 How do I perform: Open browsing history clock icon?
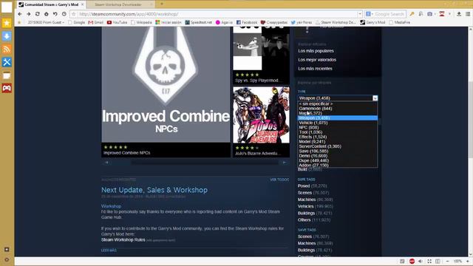click(x=64, y=14)
